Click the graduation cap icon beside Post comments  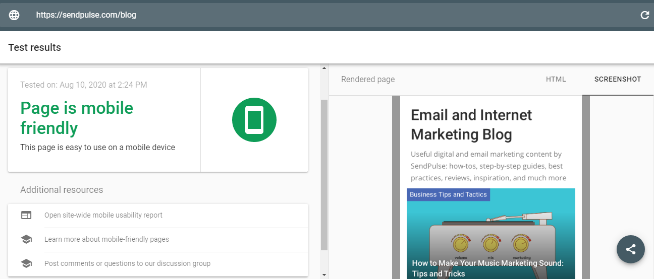click(26, 263)
